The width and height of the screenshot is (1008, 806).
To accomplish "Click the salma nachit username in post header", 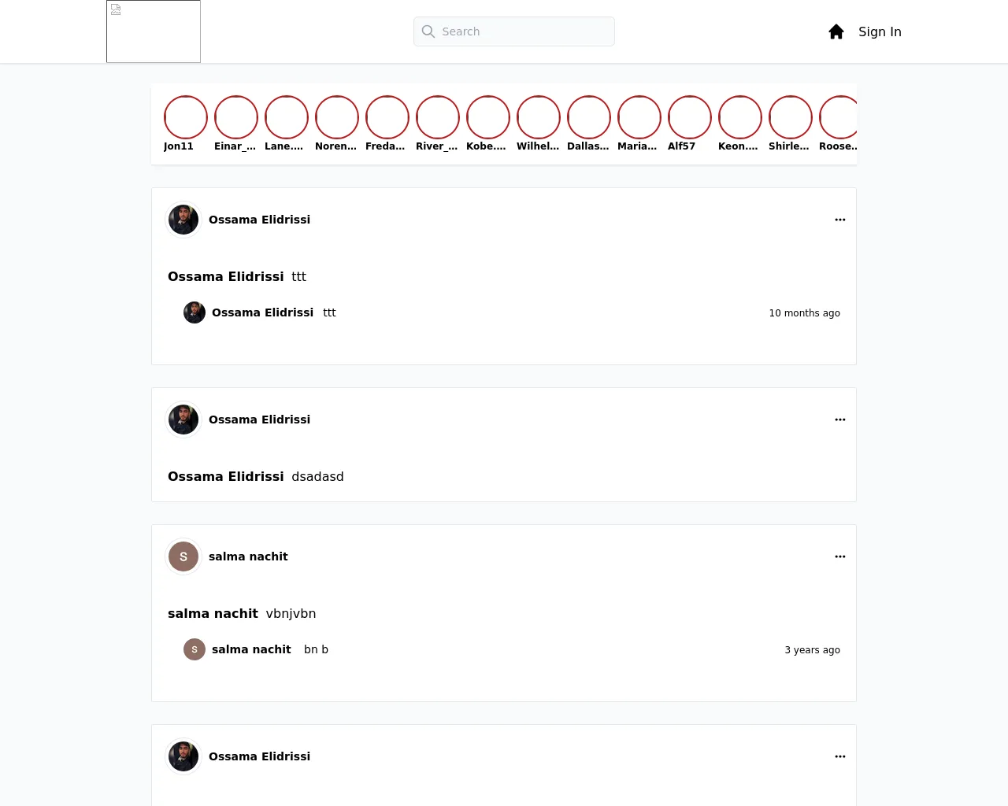I will tap(248, 556).
